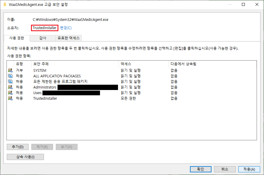Click the 허용 cell for ALL APPLICATION PACKAGES
Image resolution: width=264 pixels, height=175 pixels.
(x=19, y=76)
